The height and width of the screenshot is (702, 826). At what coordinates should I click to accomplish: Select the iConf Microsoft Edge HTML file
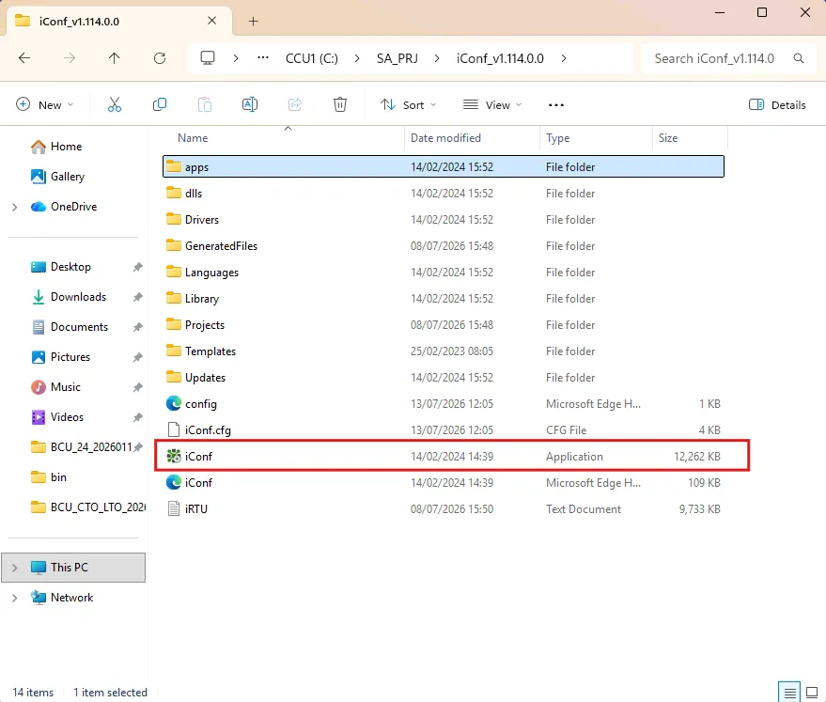click(444, 482)
